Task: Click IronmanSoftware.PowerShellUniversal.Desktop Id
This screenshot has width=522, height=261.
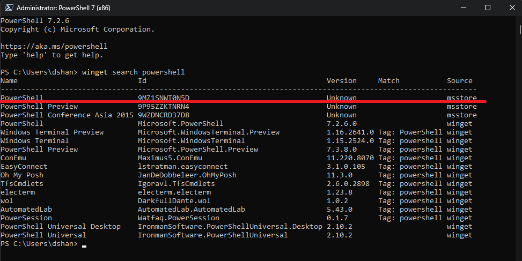Action: click(230, 226)
